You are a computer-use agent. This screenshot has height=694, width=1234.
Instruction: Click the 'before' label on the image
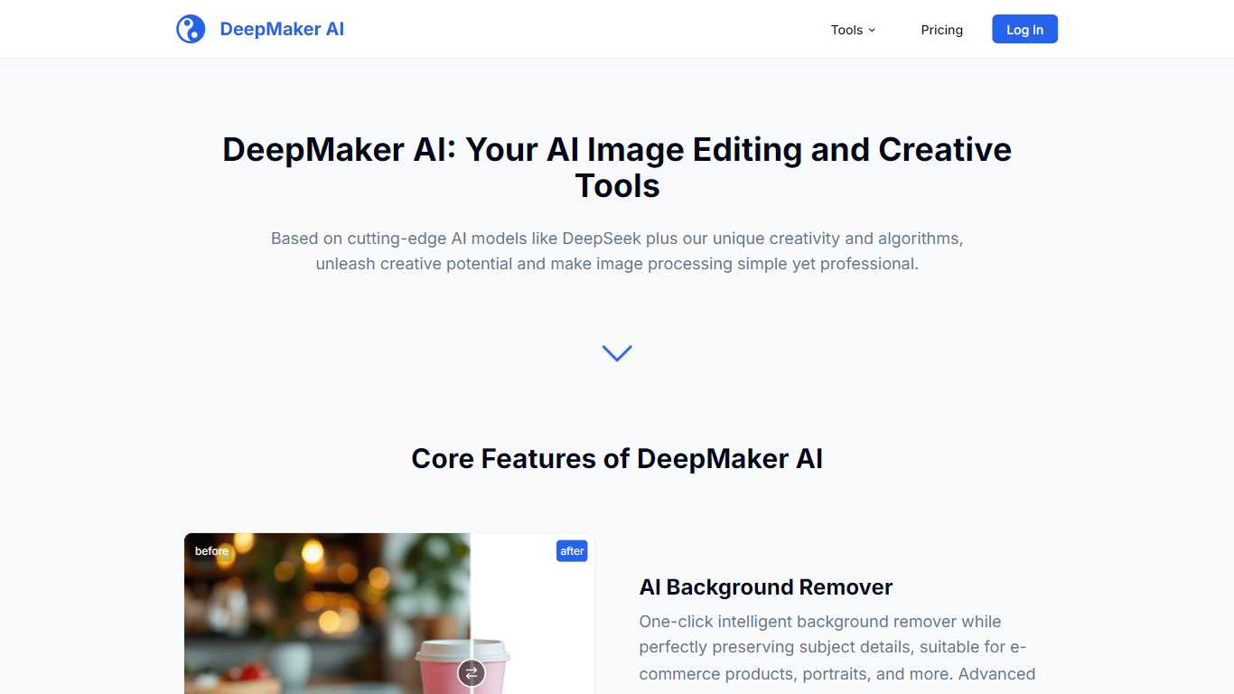212,551
